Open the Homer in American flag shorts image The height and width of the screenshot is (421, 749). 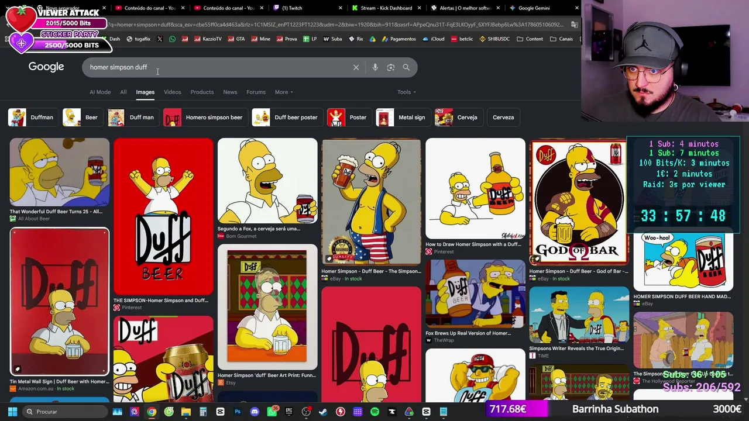371,202
